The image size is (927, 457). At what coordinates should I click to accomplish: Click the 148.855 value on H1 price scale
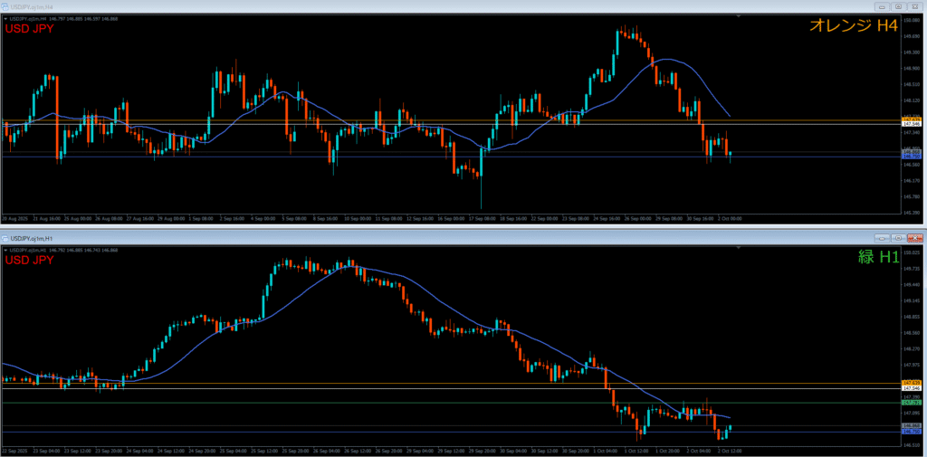click(x=910, y=317)
